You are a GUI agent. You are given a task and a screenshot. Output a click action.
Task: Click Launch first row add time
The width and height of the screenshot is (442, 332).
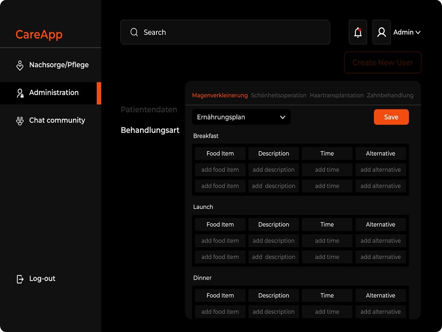(327, 241)
